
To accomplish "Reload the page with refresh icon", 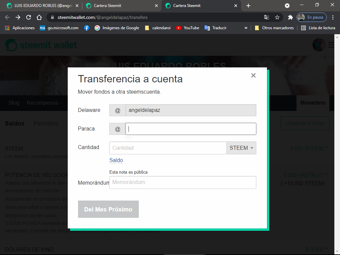I will click(29, 17).
